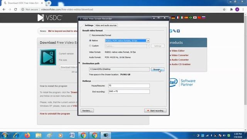Viewport: 247px width, 139px height.
Task: Open the Audio CD Grabber products link
Action: 180,64
